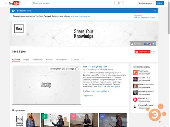Subscribe to Sci One TV channel
Viewport: 170px width, 127px height.
[x=145, y=81]
